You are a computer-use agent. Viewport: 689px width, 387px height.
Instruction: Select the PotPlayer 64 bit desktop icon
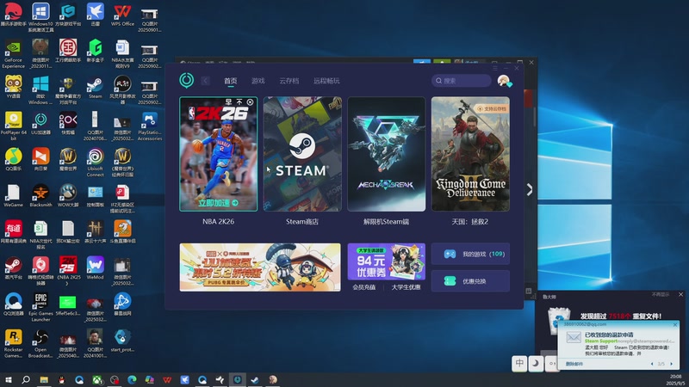point(13,126)
